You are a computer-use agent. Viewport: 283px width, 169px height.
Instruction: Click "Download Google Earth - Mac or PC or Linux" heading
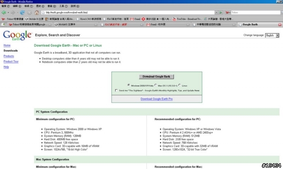(68, 46)
